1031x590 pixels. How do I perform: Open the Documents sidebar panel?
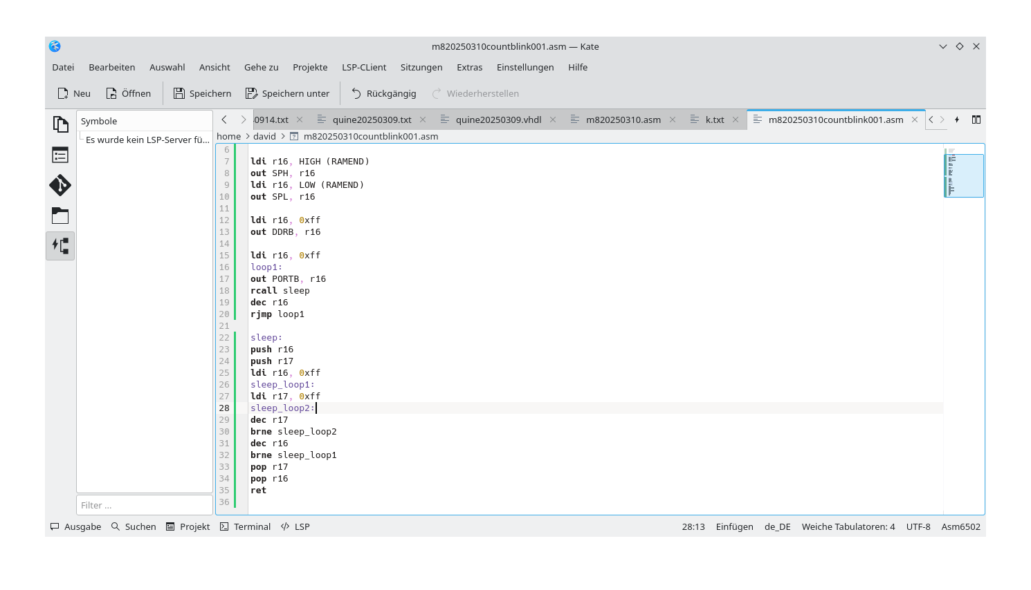point(60,123)
